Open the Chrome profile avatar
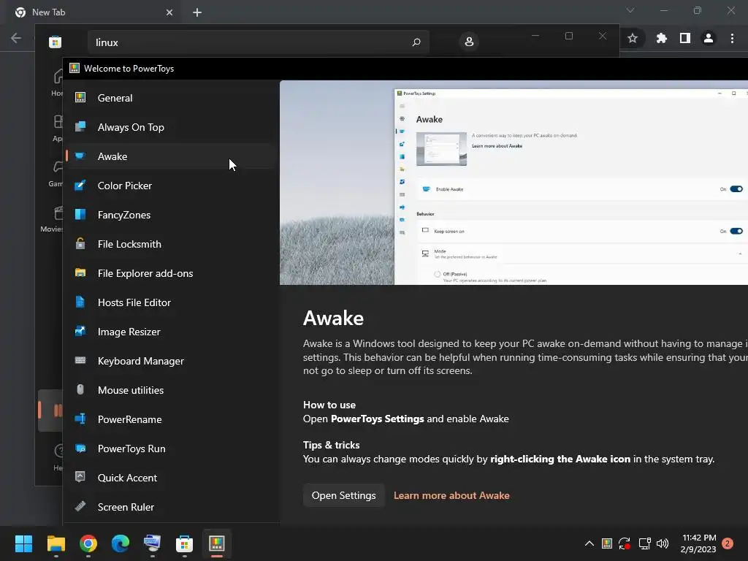748x561 pixels. pyautogui.click(x=709, y=38)
